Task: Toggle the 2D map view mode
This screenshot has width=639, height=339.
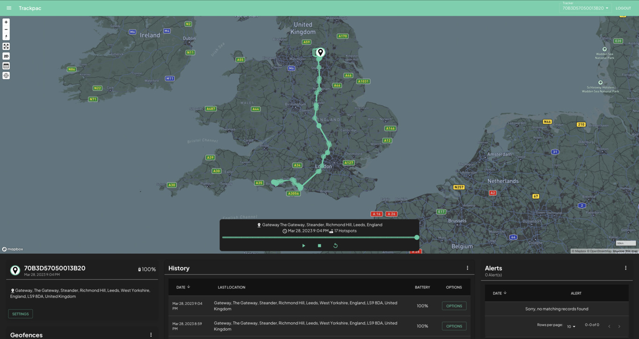Action: tap(6, 56)
